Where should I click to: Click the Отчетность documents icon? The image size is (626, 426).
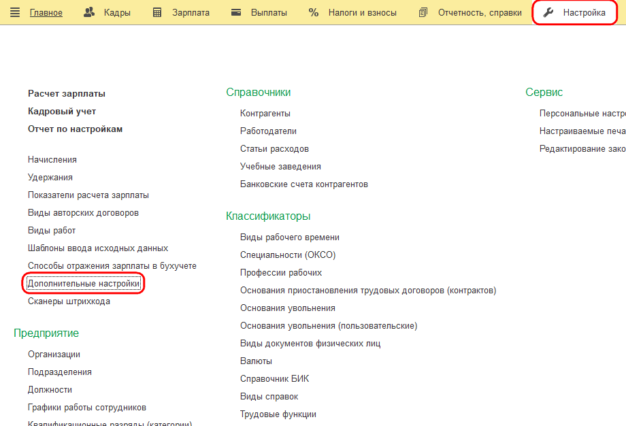423,13
